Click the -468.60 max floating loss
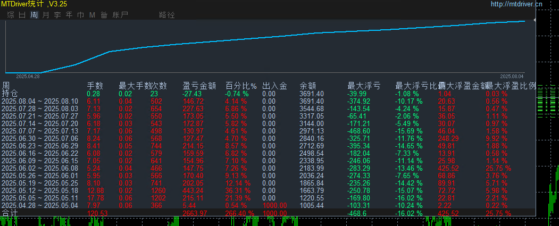Image resolution: width=559 pixels, height=226 pixels. tap(359, 131)
